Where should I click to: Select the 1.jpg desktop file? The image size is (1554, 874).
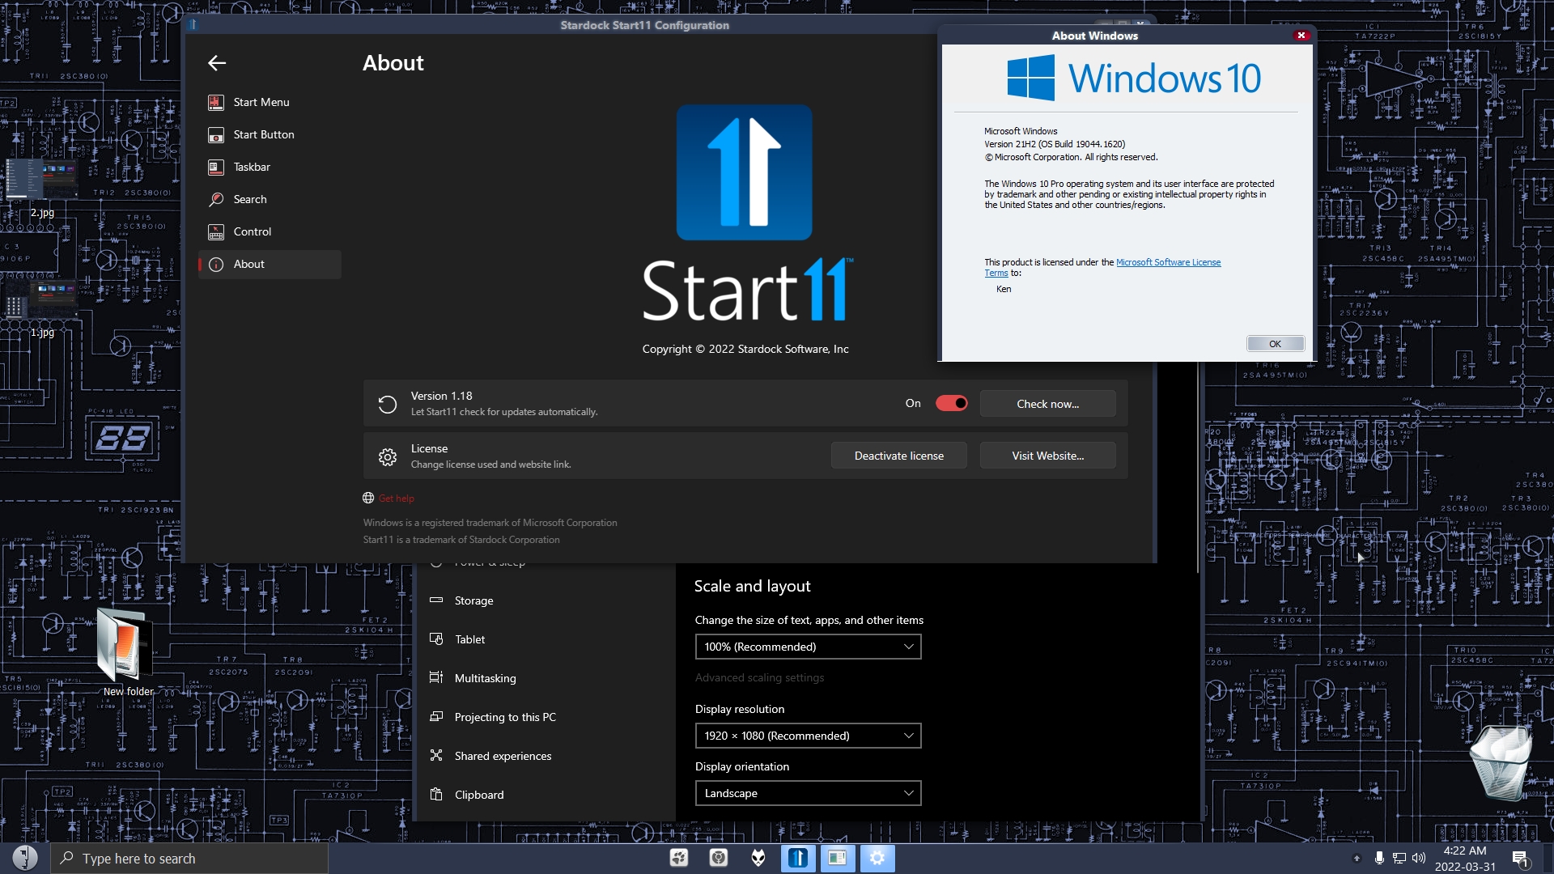42,308
